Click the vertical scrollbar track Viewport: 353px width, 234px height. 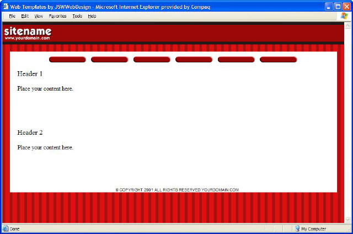[x=348, y=121]
